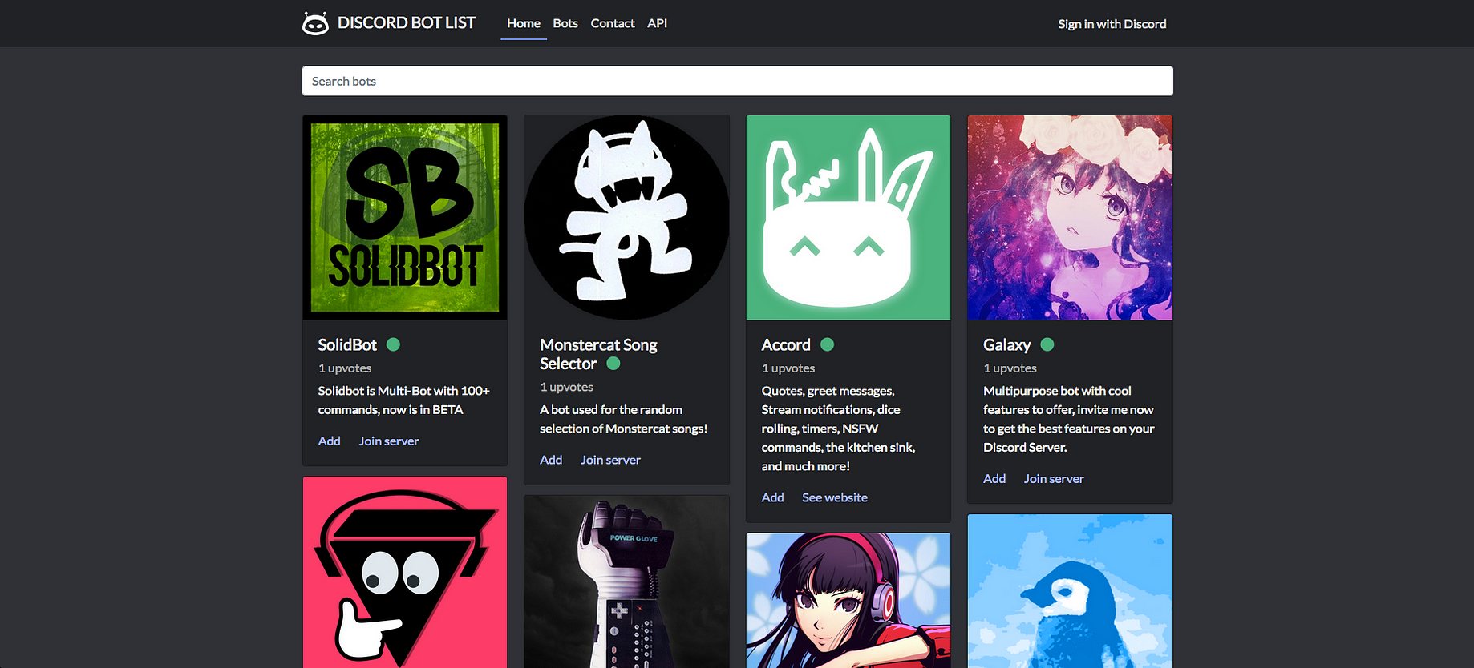Click Galaxy's green online status dot
Viewport: 1474px width, 668px height.
click(1047, 344)
